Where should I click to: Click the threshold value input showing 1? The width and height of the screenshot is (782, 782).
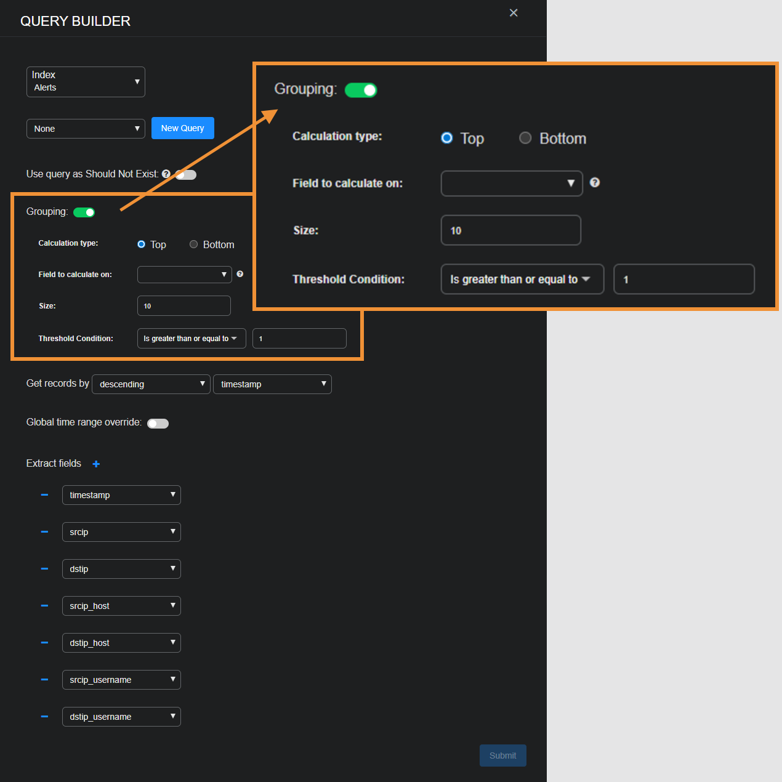click(299, 338)
